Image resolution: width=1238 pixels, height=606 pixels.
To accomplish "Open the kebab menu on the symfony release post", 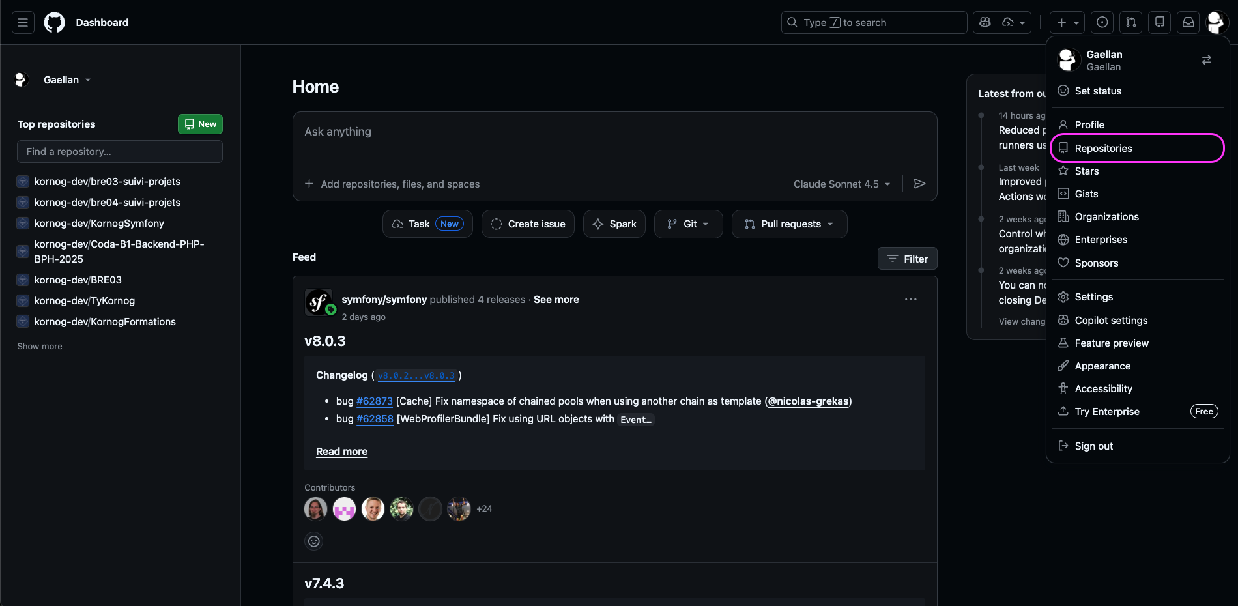I will [910, 299].
